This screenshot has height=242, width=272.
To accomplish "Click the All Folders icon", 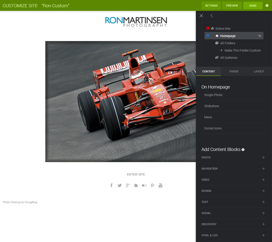I will point(217,43).
